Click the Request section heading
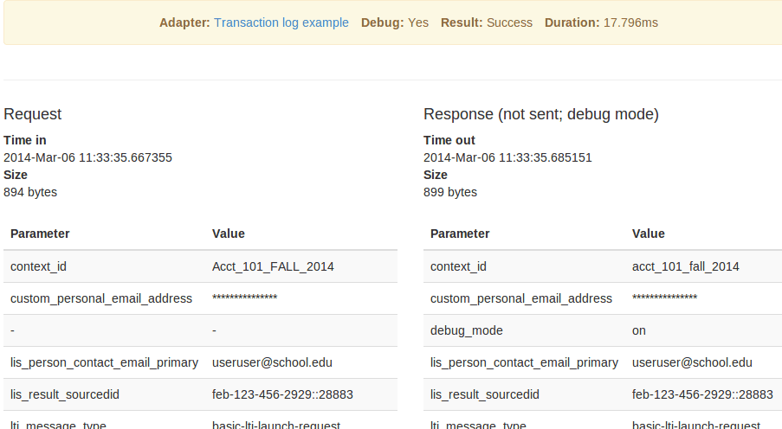The image size is (782, 429). point(33,114)
